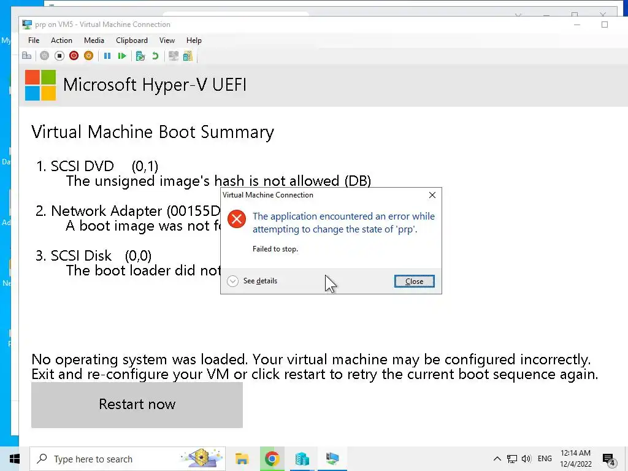Click the red error icon in dialog
This screenshot has width=628, height=471.
[x=237, y=219]
